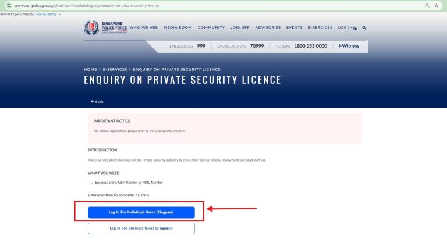Go to EVENTS in the navigation bar

294,28
